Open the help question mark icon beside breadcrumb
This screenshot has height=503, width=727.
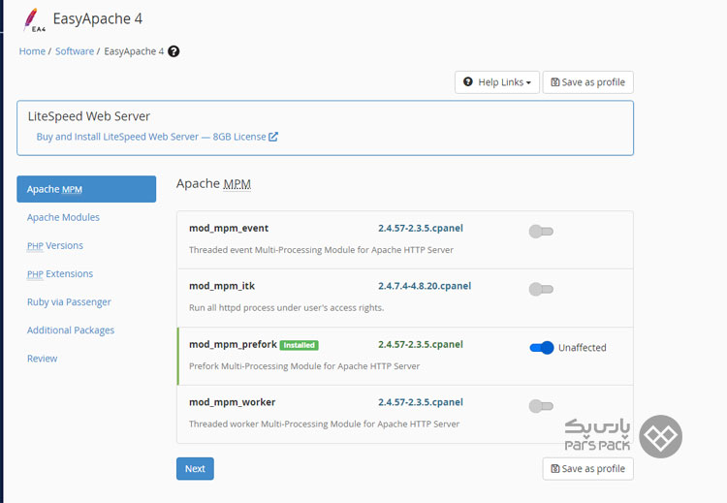click(x=174, y=51)
